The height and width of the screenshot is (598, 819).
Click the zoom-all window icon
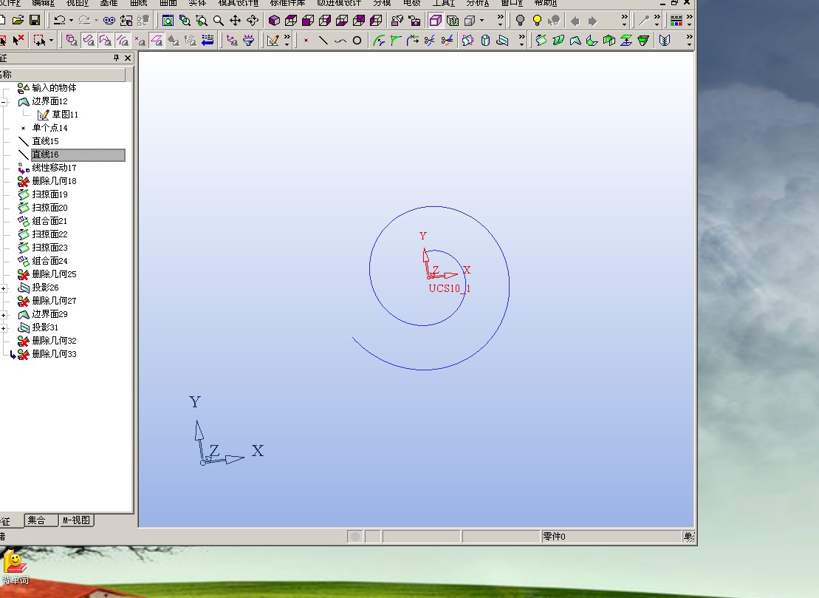[168, 21]
